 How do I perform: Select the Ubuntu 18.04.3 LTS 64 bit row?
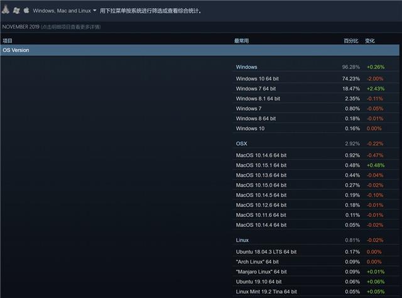pyautogui.click(x=316, y=252)
